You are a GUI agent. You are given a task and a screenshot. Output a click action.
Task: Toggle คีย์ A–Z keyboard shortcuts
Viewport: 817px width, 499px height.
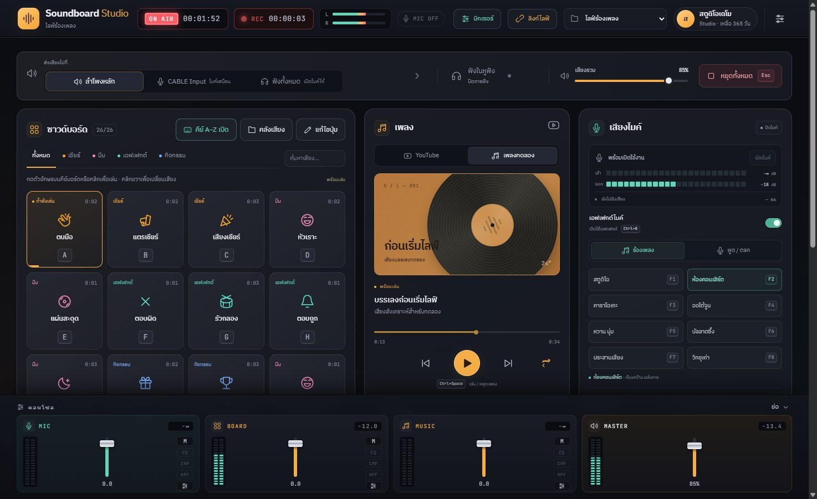point(206,130)
